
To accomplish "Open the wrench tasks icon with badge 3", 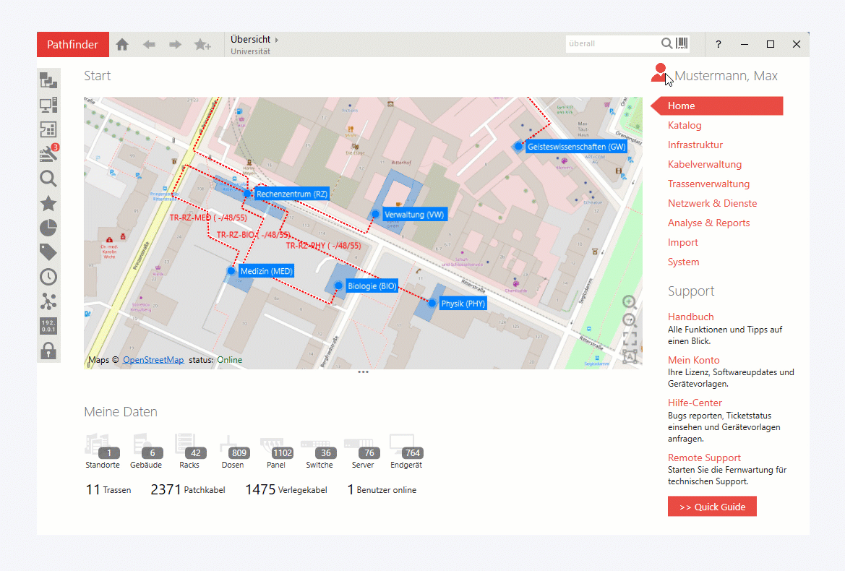I will click(x=48, y=154).
